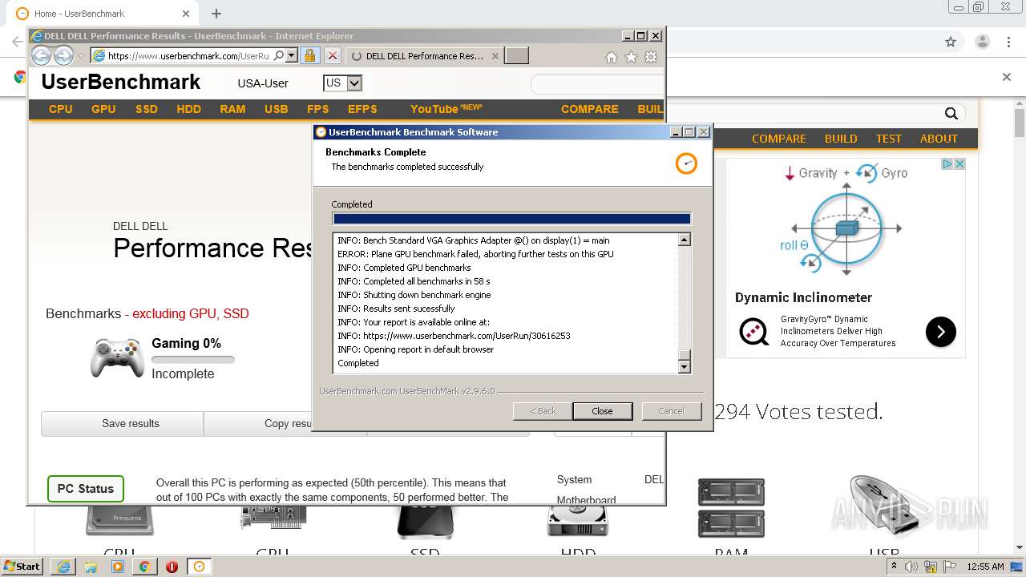Open the GPU menu in the UserBenchmark navbar
The image size is (1026, 577).
(103, 109)
